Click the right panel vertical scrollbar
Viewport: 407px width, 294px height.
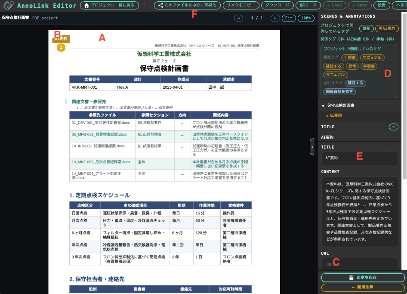[405, 96]
